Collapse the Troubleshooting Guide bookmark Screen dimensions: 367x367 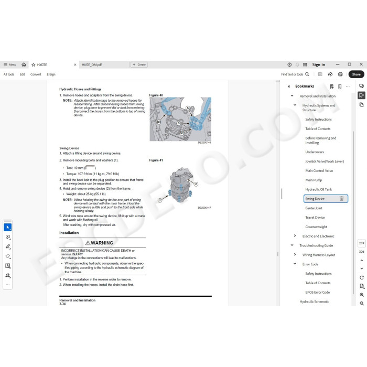pyautogui.click(x=292, y=245)
